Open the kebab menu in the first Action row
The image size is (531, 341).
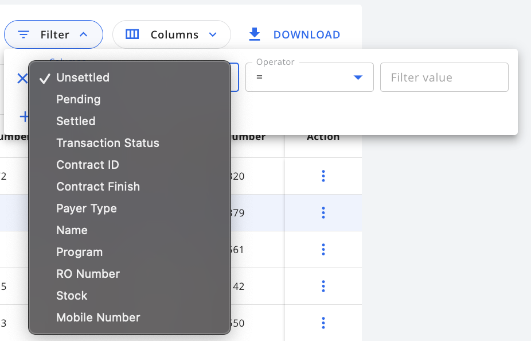[323, 176]
